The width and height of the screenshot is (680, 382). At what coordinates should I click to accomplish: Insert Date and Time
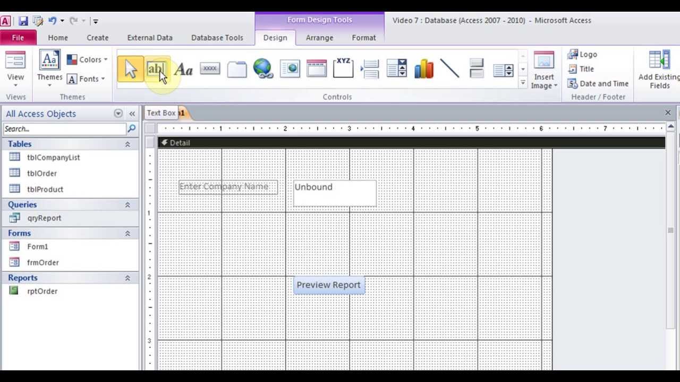(x=598, y=83)
